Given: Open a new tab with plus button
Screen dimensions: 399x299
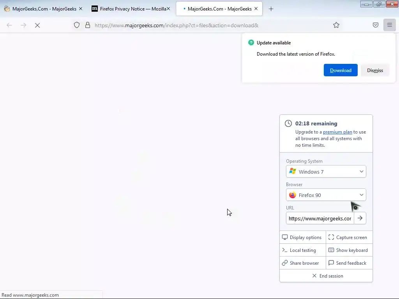Looking at the screenshot, I should coord(271,9).
